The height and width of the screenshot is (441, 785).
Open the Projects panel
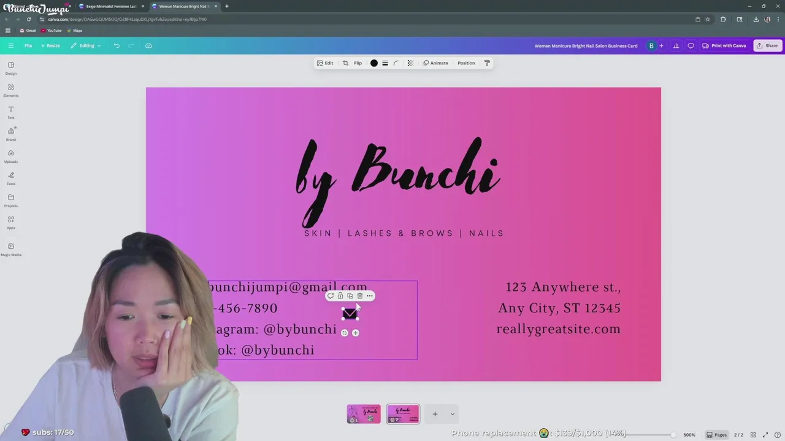[10, 200]
